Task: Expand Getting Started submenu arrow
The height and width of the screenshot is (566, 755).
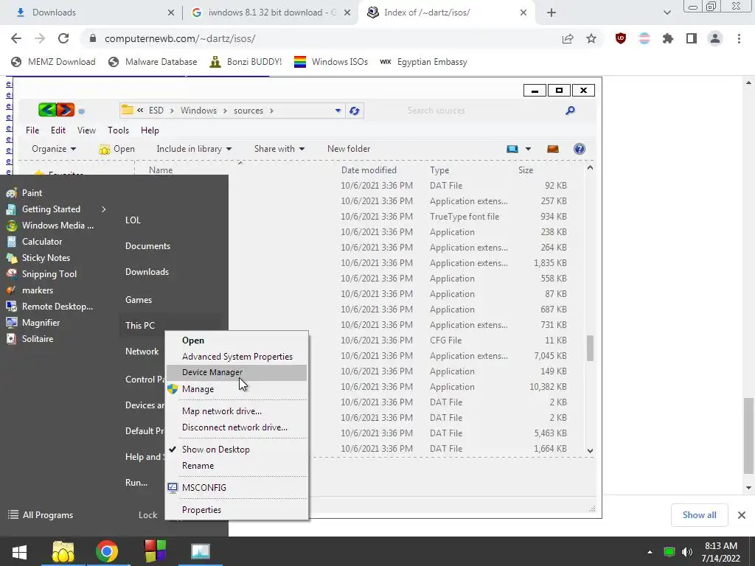Action: (103, 209)
